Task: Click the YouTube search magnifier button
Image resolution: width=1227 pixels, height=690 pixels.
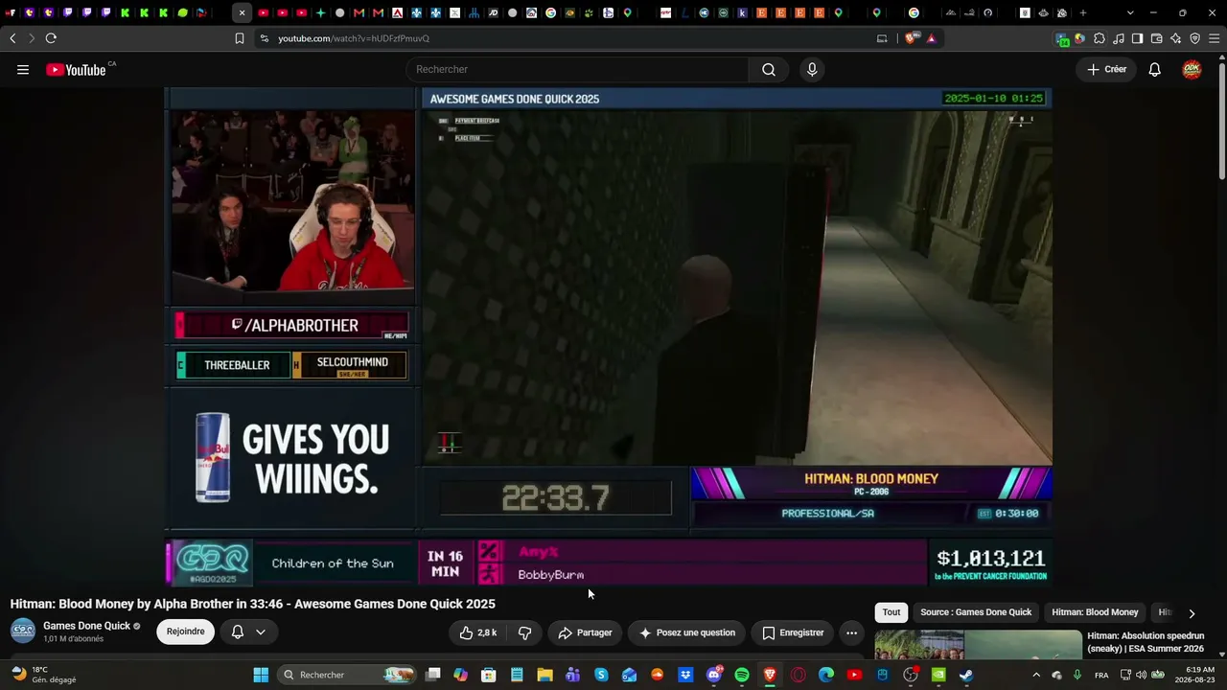Action: point(769,69)
